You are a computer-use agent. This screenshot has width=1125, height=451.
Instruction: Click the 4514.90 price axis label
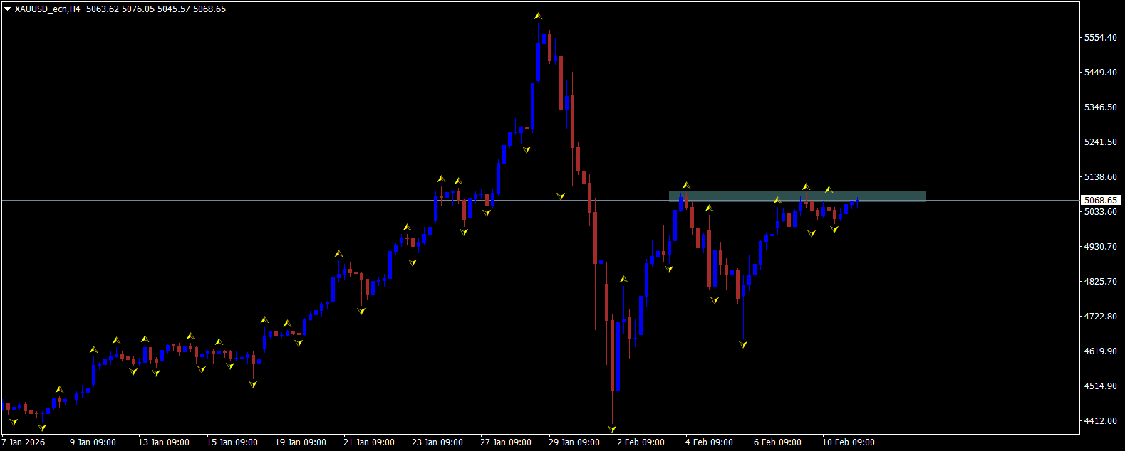[1100, 386]
